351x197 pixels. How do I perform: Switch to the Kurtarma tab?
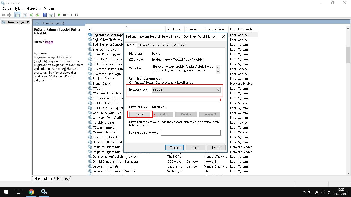[x=163, y=45]
